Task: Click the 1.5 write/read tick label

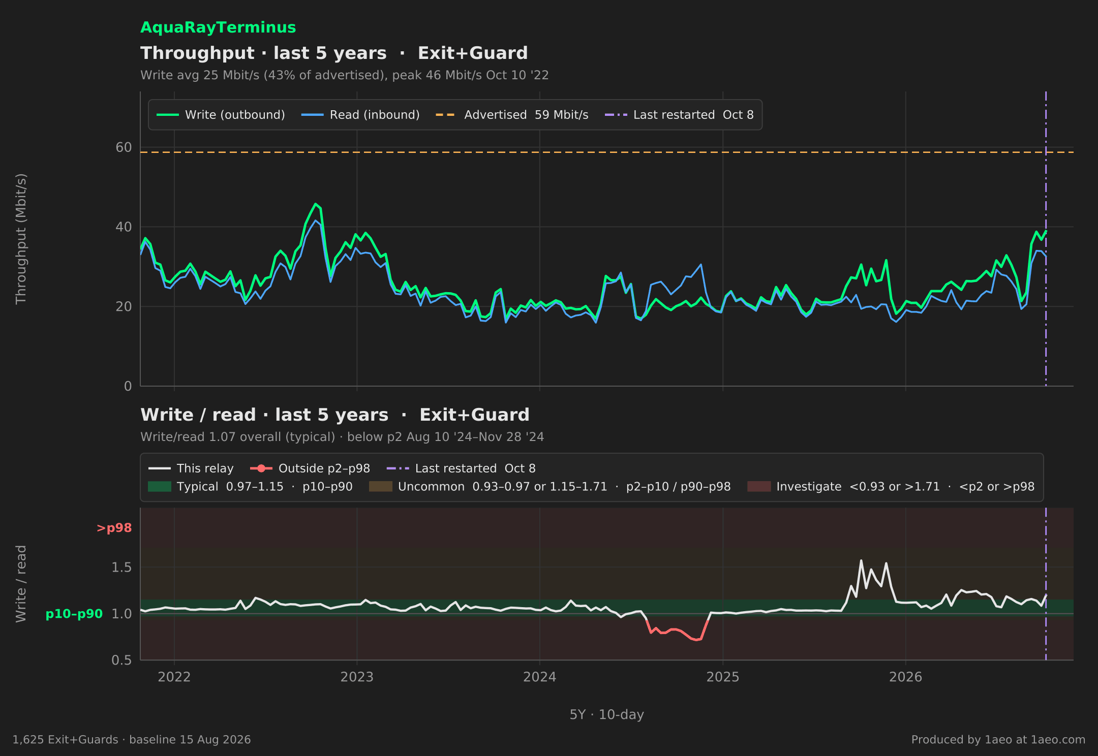Action: (x=121, y=568)
